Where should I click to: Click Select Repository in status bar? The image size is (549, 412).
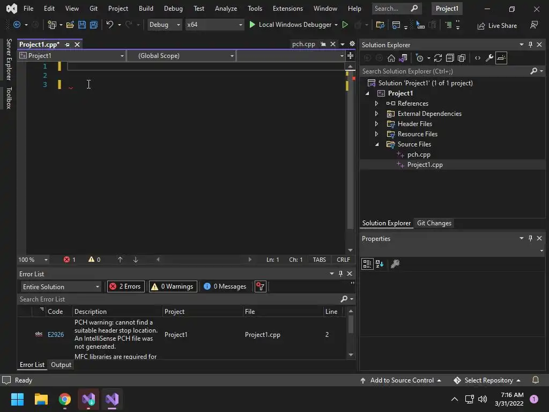pos(487,380)
